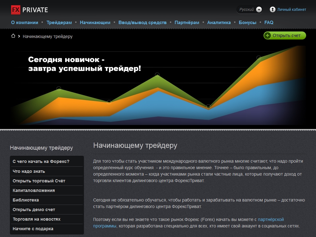
Task: Select Торговля на новостях in sidebar
Action: (x=36, y=219)
